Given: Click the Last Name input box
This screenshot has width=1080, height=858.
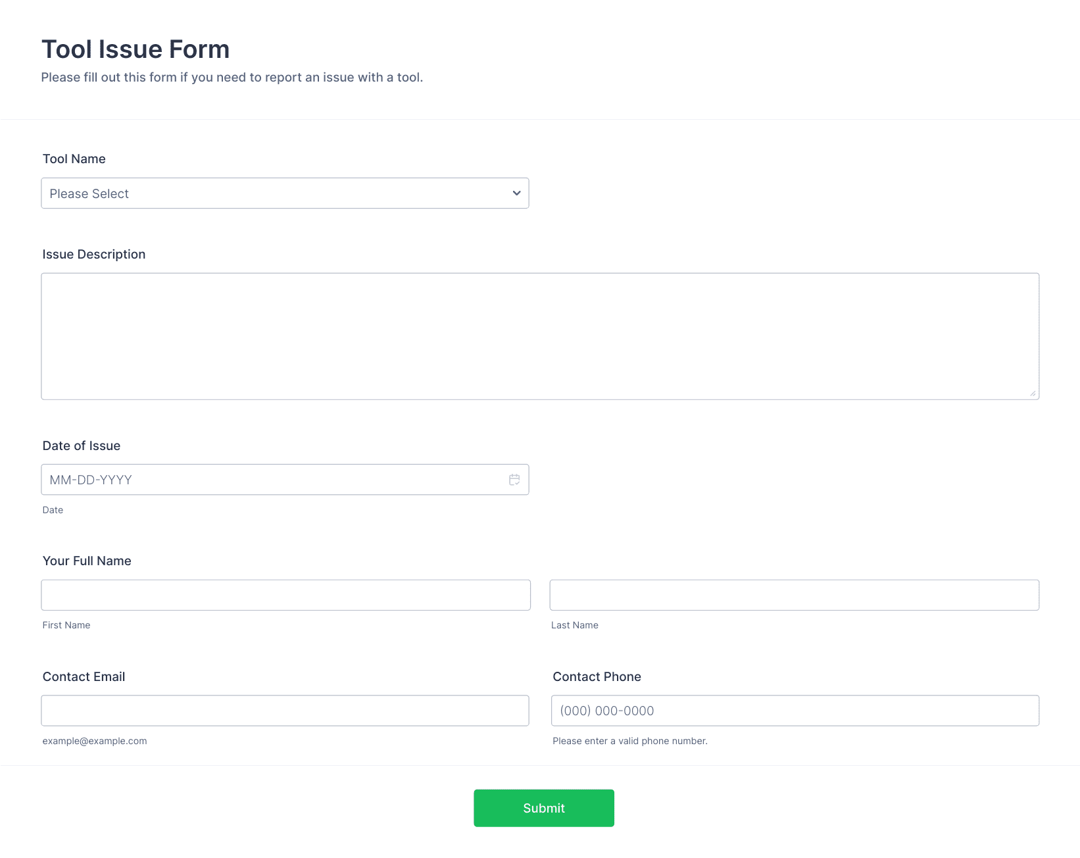Looking at the screenshot, I should [794, 595].
